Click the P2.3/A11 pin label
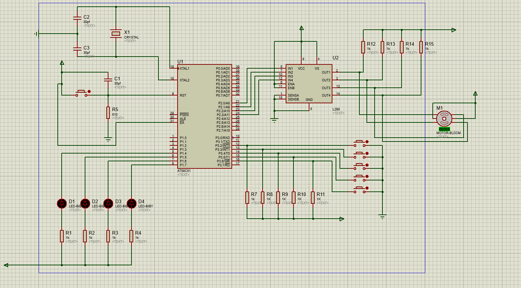This screenshot has width=521, height=288. pyautogui.click(x=223, y=115)
